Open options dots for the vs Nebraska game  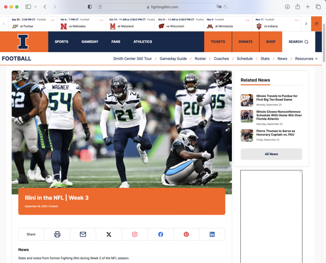coord(101,20)
